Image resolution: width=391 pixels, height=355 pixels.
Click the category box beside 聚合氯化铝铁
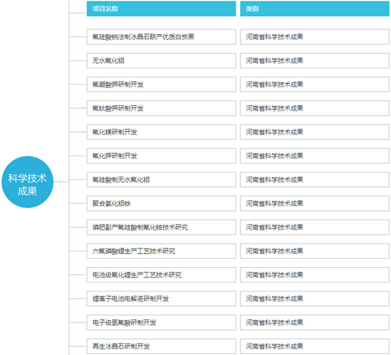tap(314, 204)
